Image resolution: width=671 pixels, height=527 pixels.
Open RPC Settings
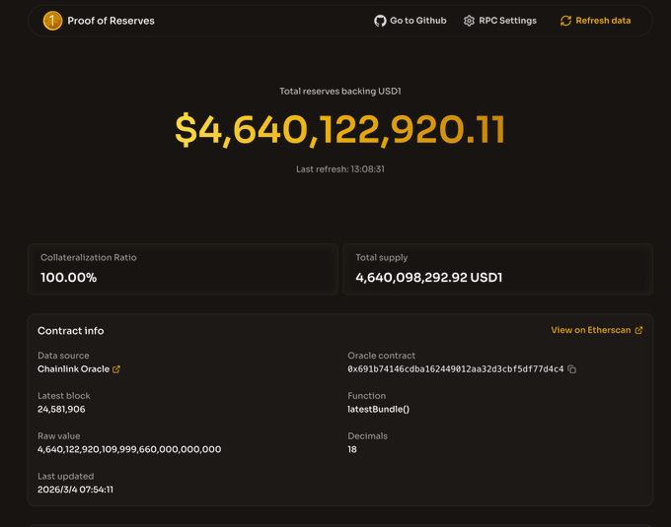pos(507,21)
